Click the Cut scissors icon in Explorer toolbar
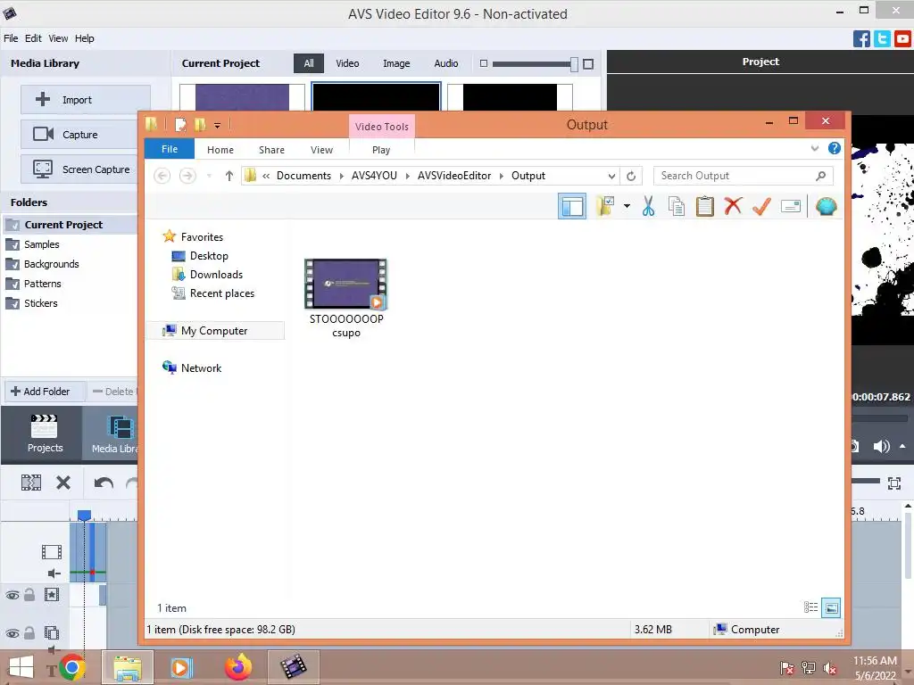Viewport: 914px width, 685px height. [648, 206]
